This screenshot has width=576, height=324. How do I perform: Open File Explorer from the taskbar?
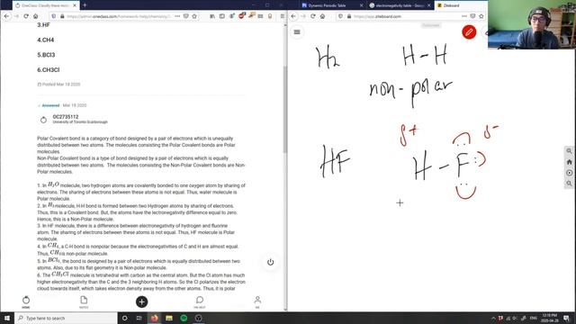point(169,318)
